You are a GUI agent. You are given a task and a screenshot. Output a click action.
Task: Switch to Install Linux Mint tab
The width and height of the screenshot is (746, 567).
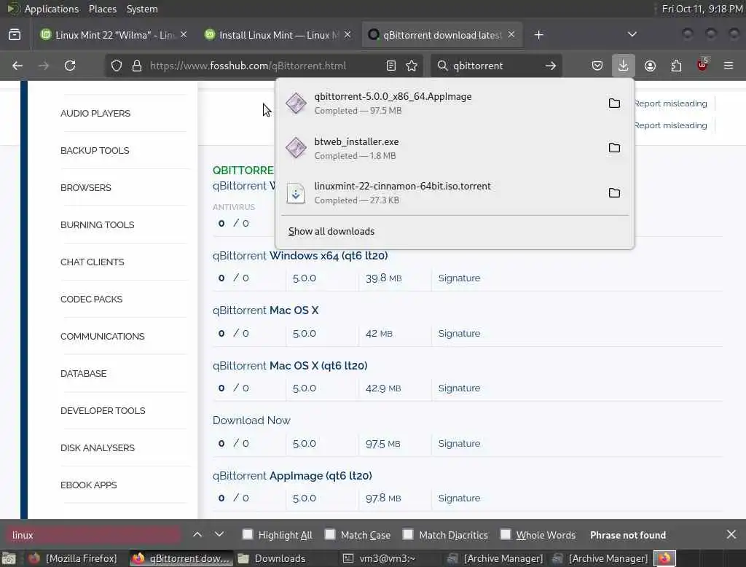point(278,35)
